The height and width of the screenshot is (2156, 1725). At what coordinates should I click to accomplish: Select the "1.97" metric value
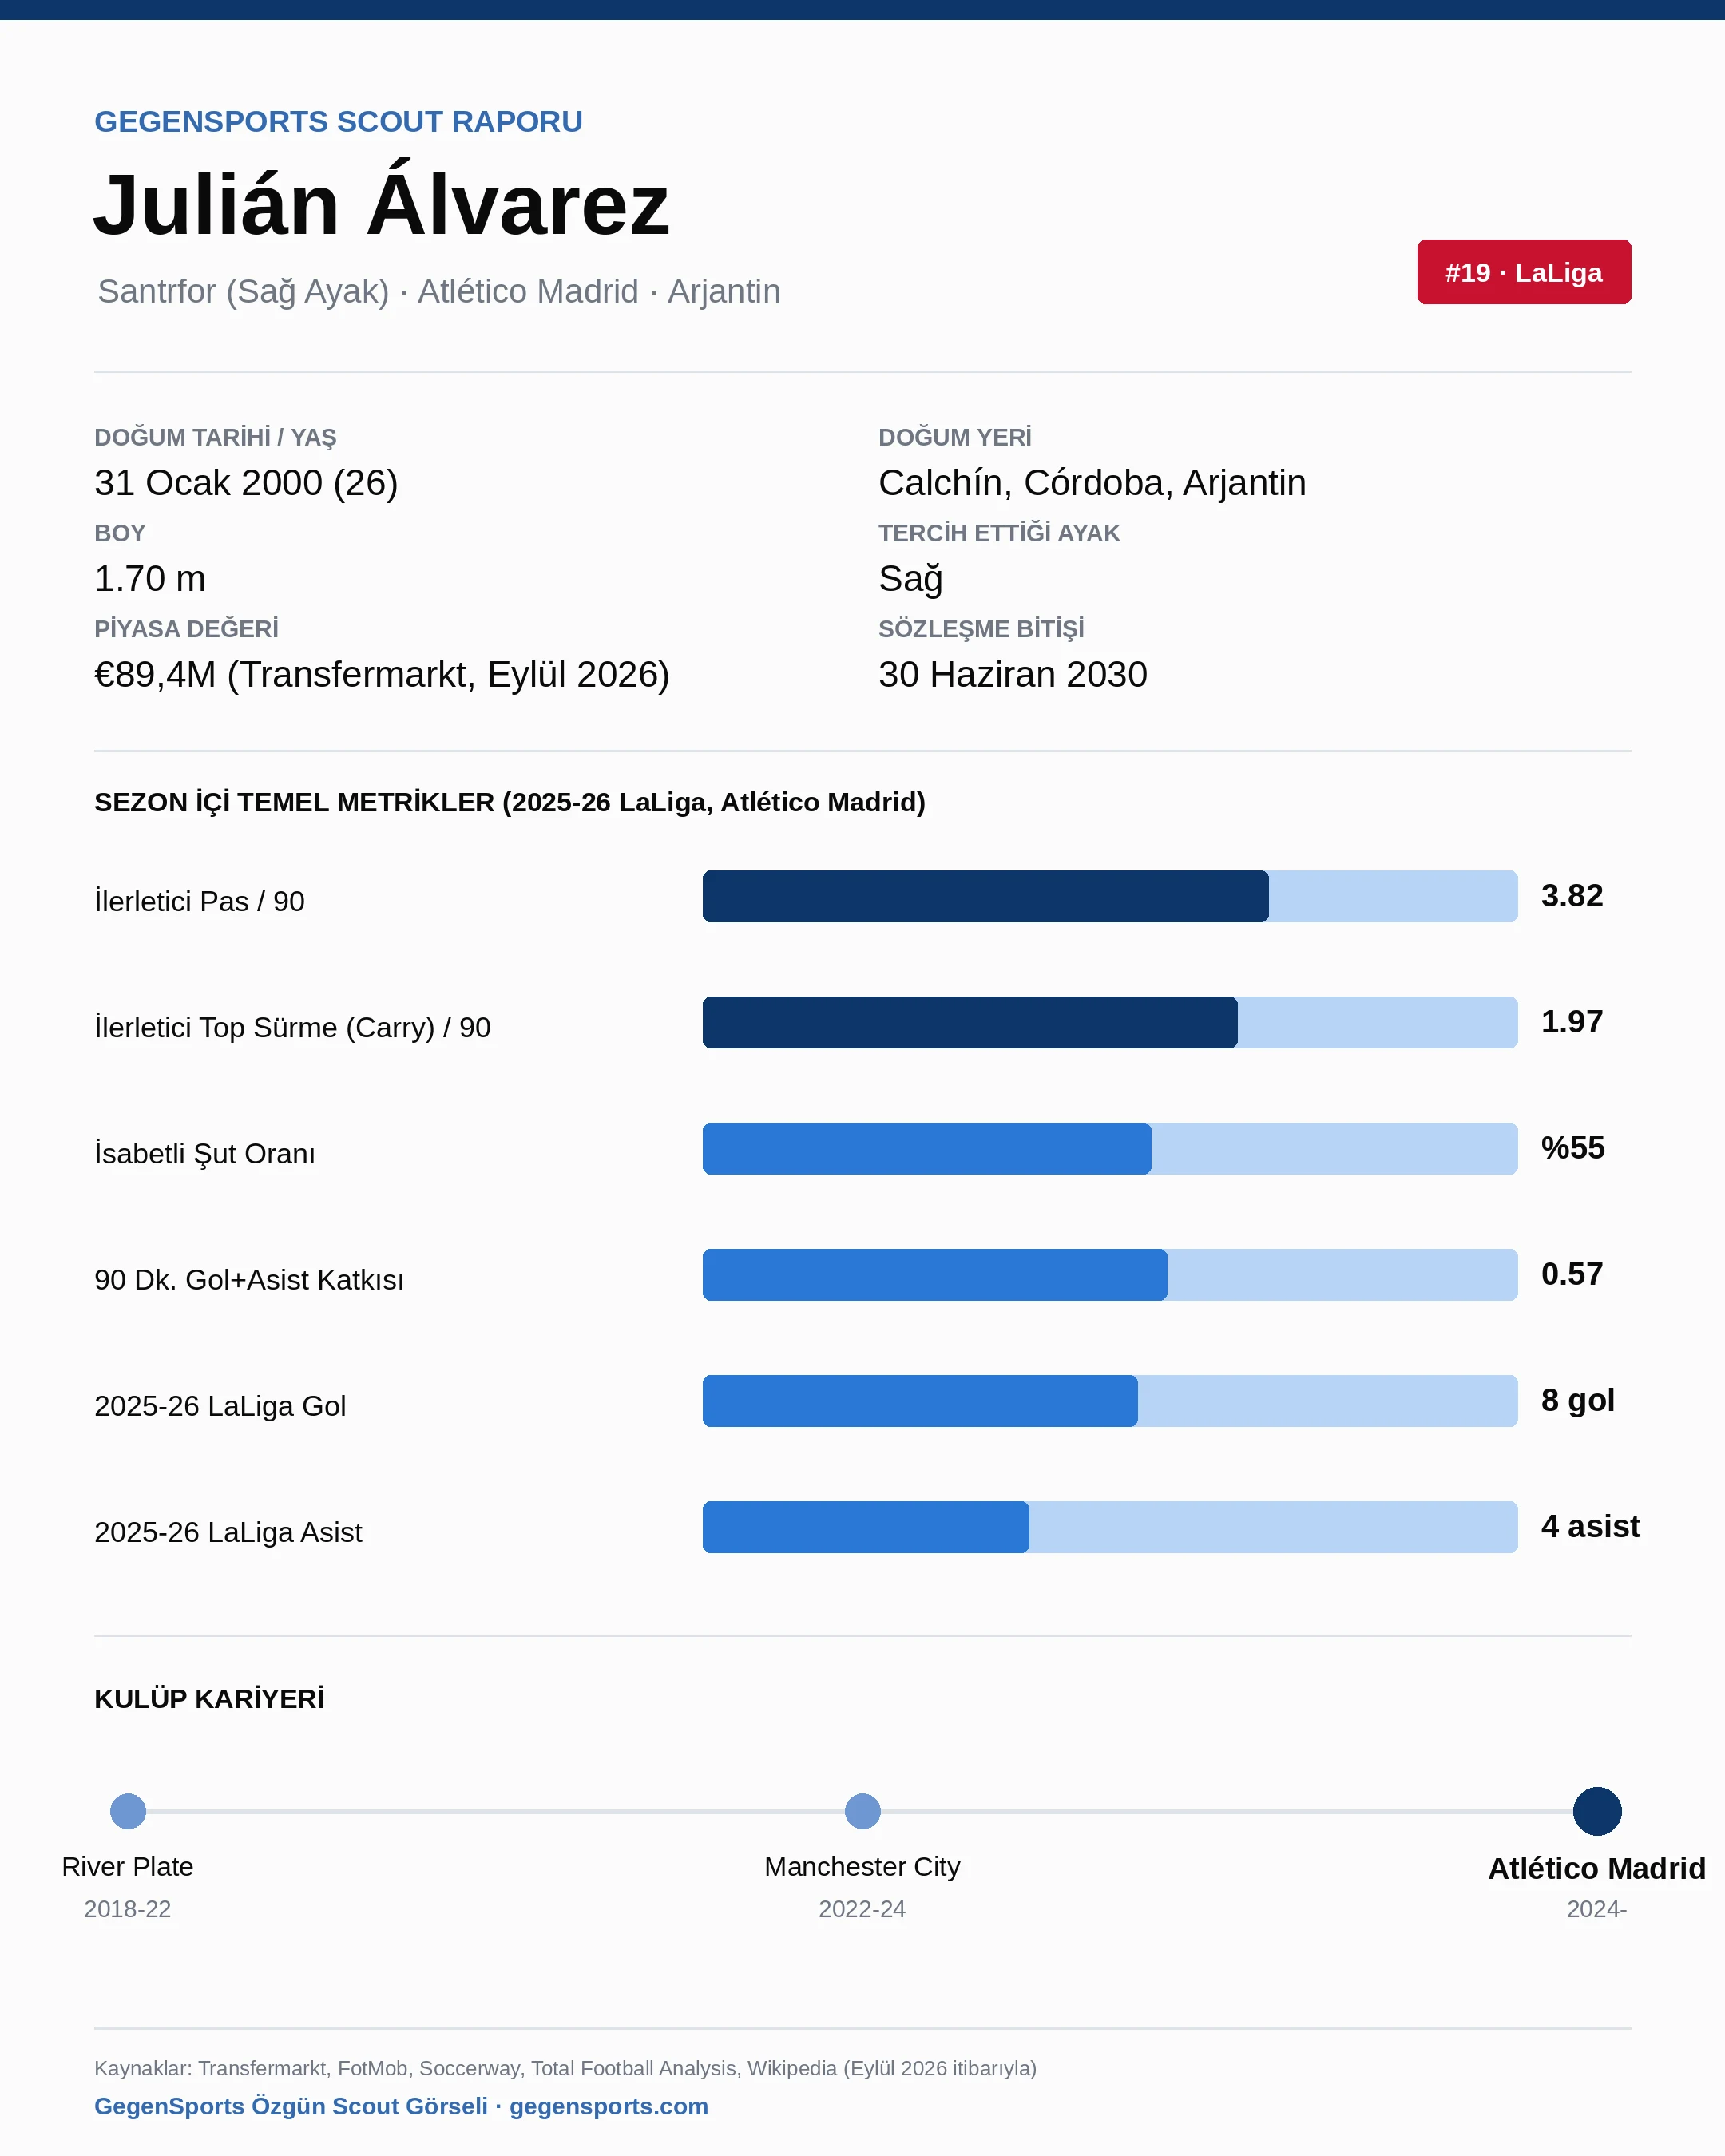click(1571, 1021)
